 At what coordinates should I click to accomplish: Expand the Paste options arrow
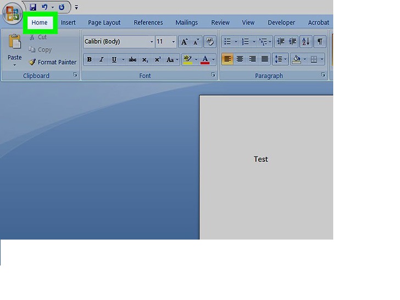click(x=14, y=65)
